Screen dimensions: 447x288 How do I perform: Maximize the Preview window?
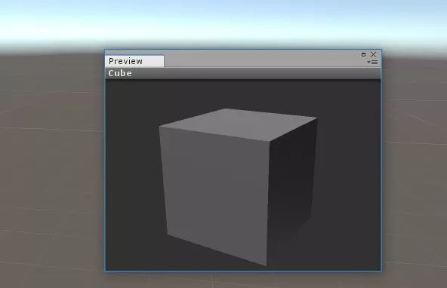tap(363, 54)
